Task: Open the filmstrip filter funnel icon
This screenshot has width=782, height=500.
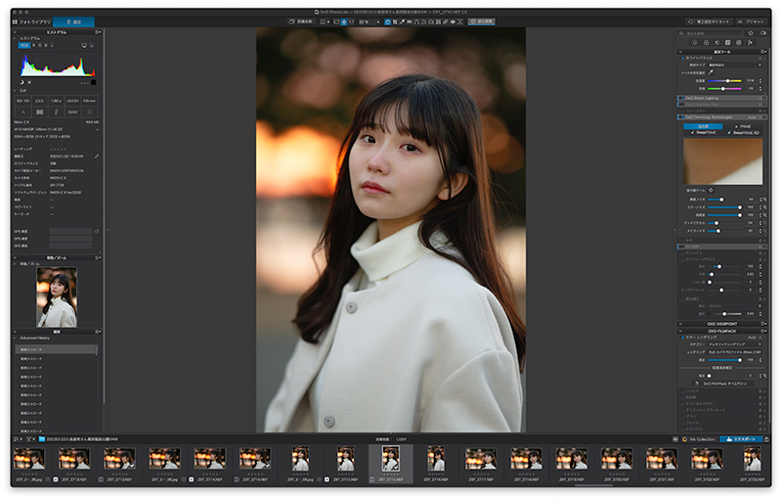Action: click(x=29, y=439)
